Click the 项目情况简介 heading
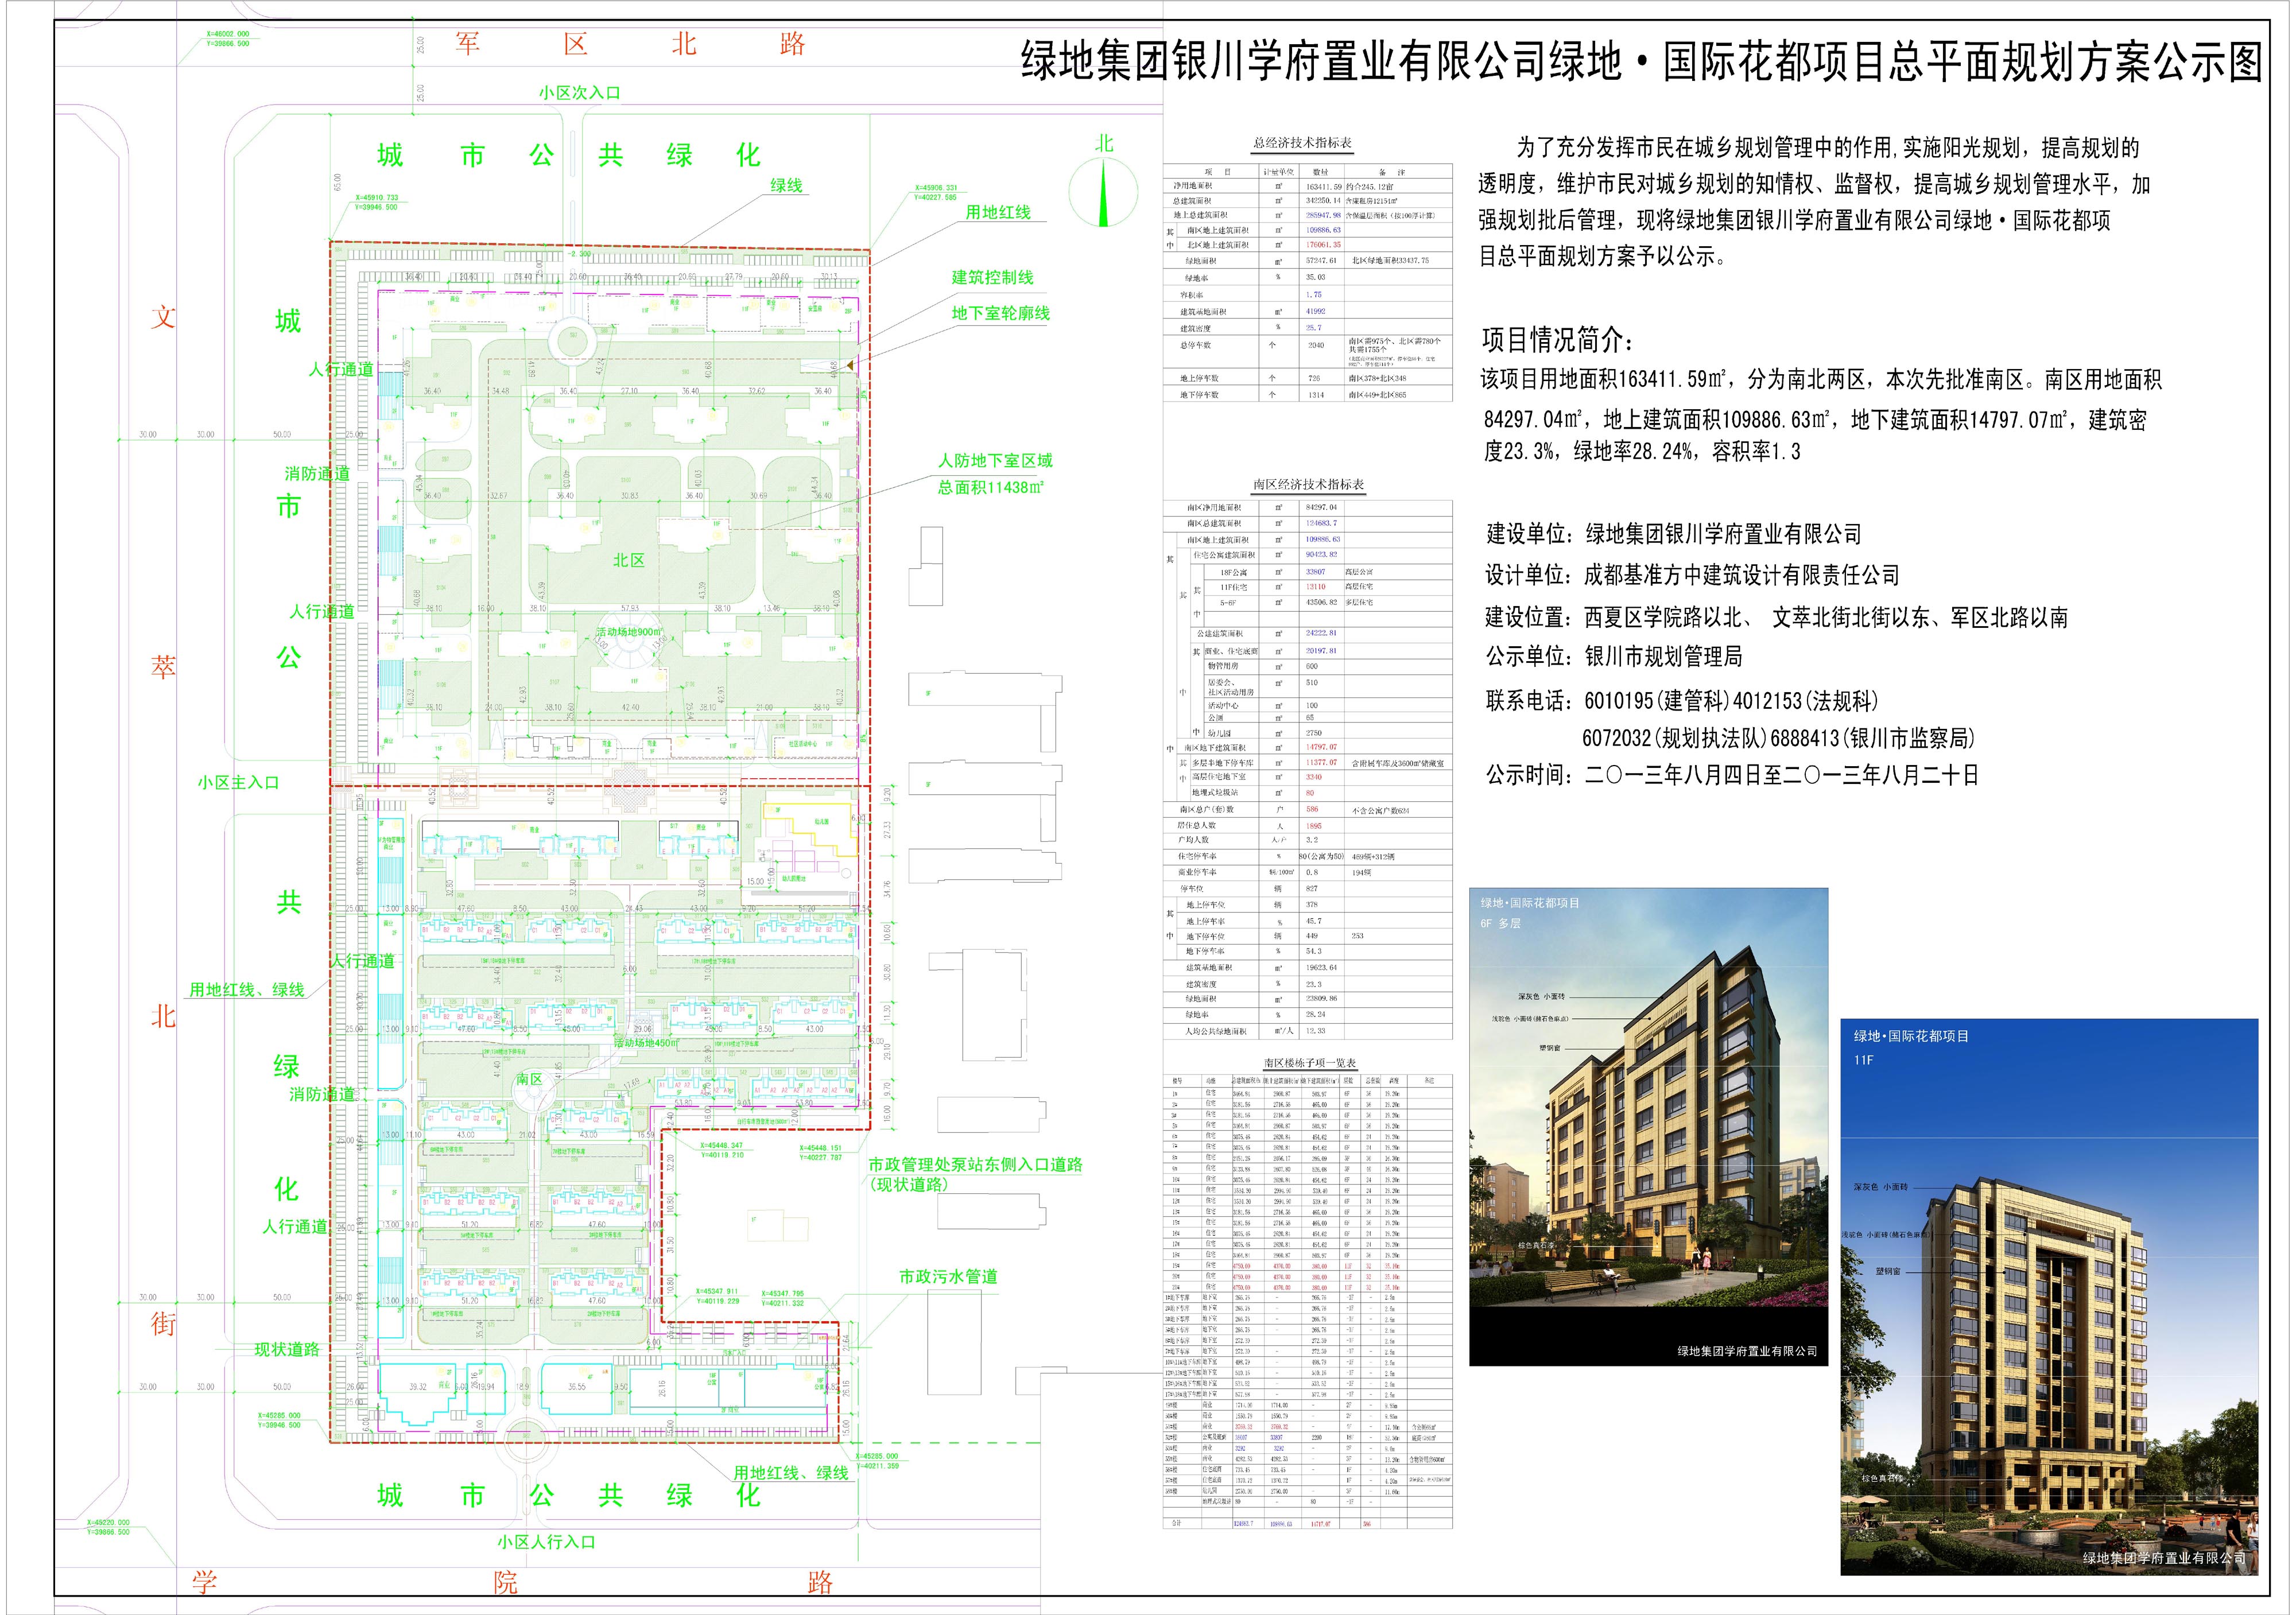This screenshot has height=1615, width=2296. click(x=1557, y=340)
